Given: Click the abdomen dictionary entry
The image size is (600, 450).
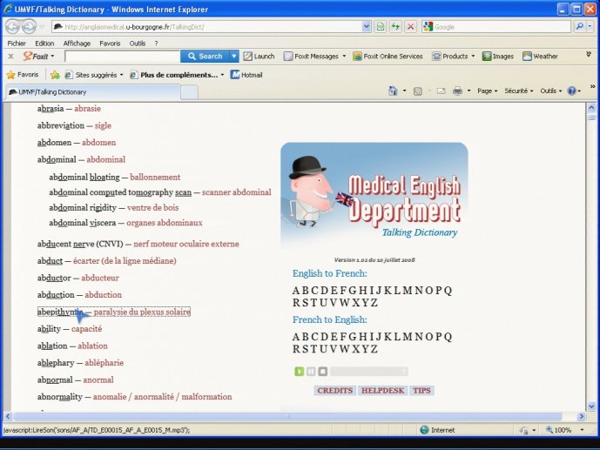Looking at the screenshot, I should (x=77, y=142).
